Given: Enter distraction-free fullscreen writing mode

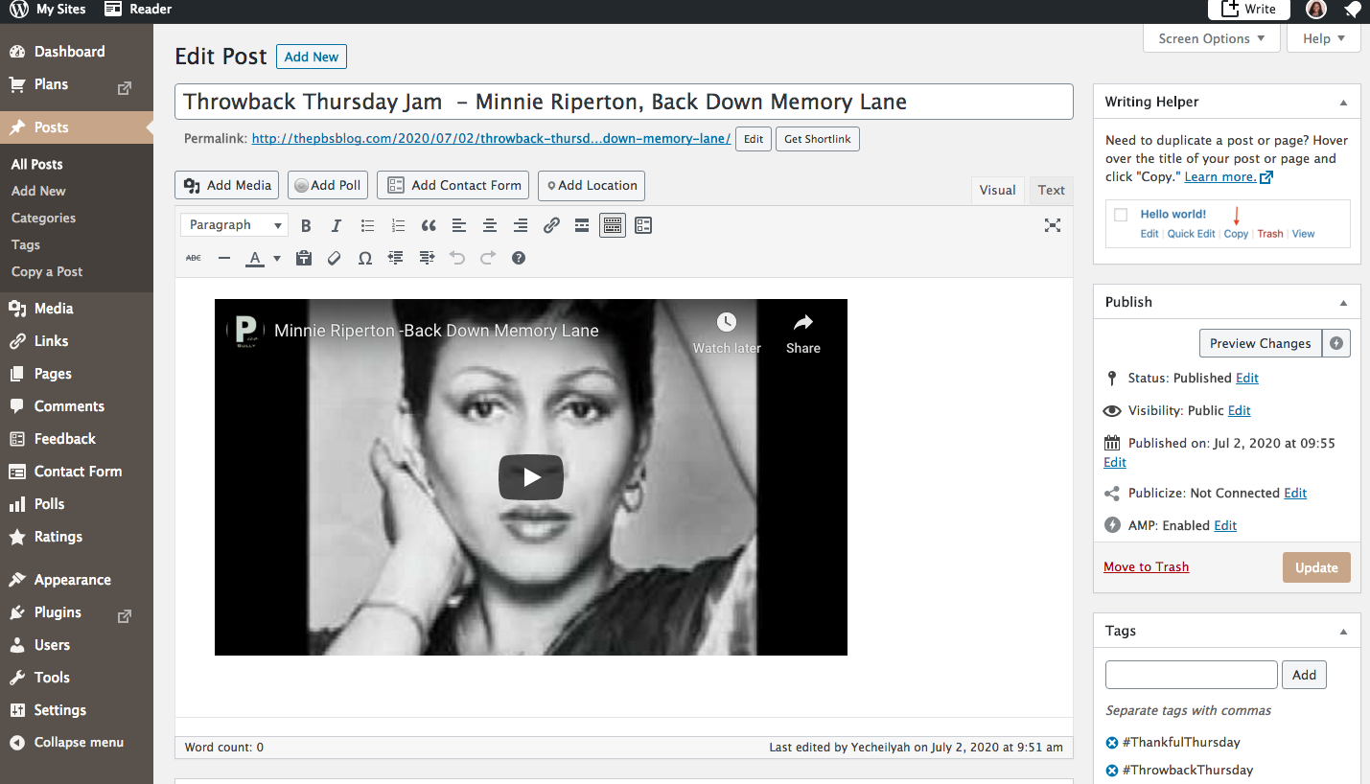Looking at the screenshot, I should coord(1052,226).
